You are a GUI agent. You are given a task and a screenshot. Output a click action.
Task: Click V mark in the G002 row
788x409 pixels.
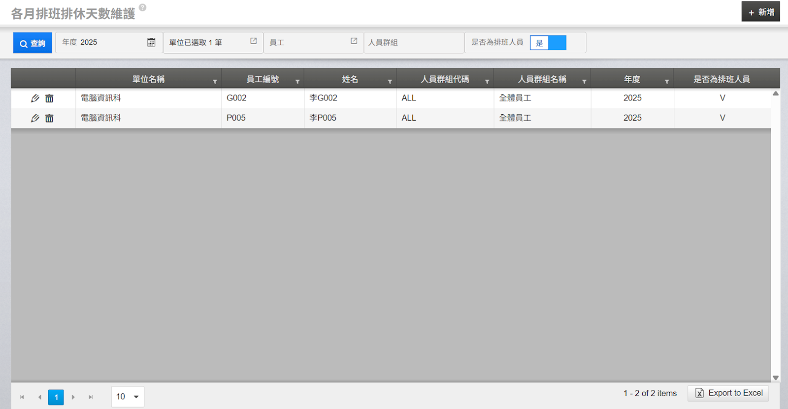pyautogui.click(x=722, y=98)
